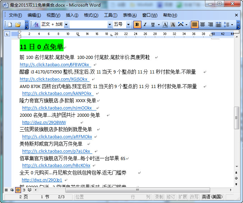Click the font name input box

point(88,25)
